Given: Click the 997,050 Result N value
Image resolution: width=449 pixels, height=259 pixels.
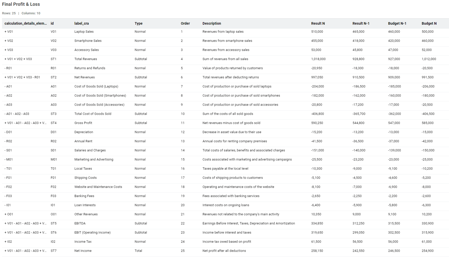Looking at the screenshot, I should pos(317,77).
